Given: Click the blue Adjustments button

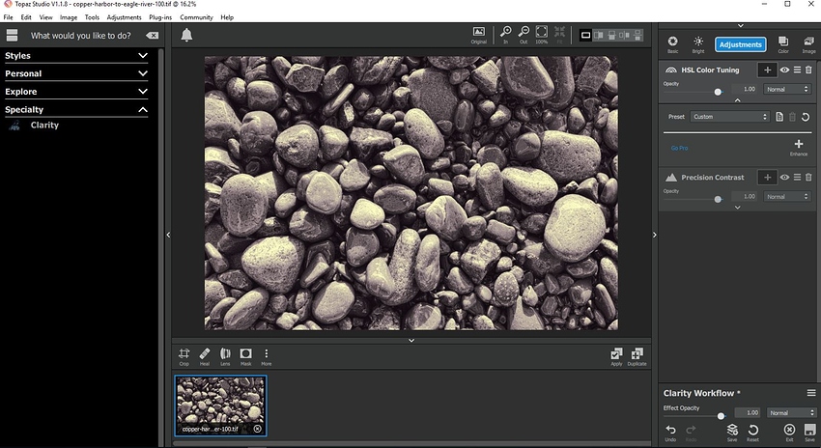Looking at the screenshot, I should (x=740, y=44).
